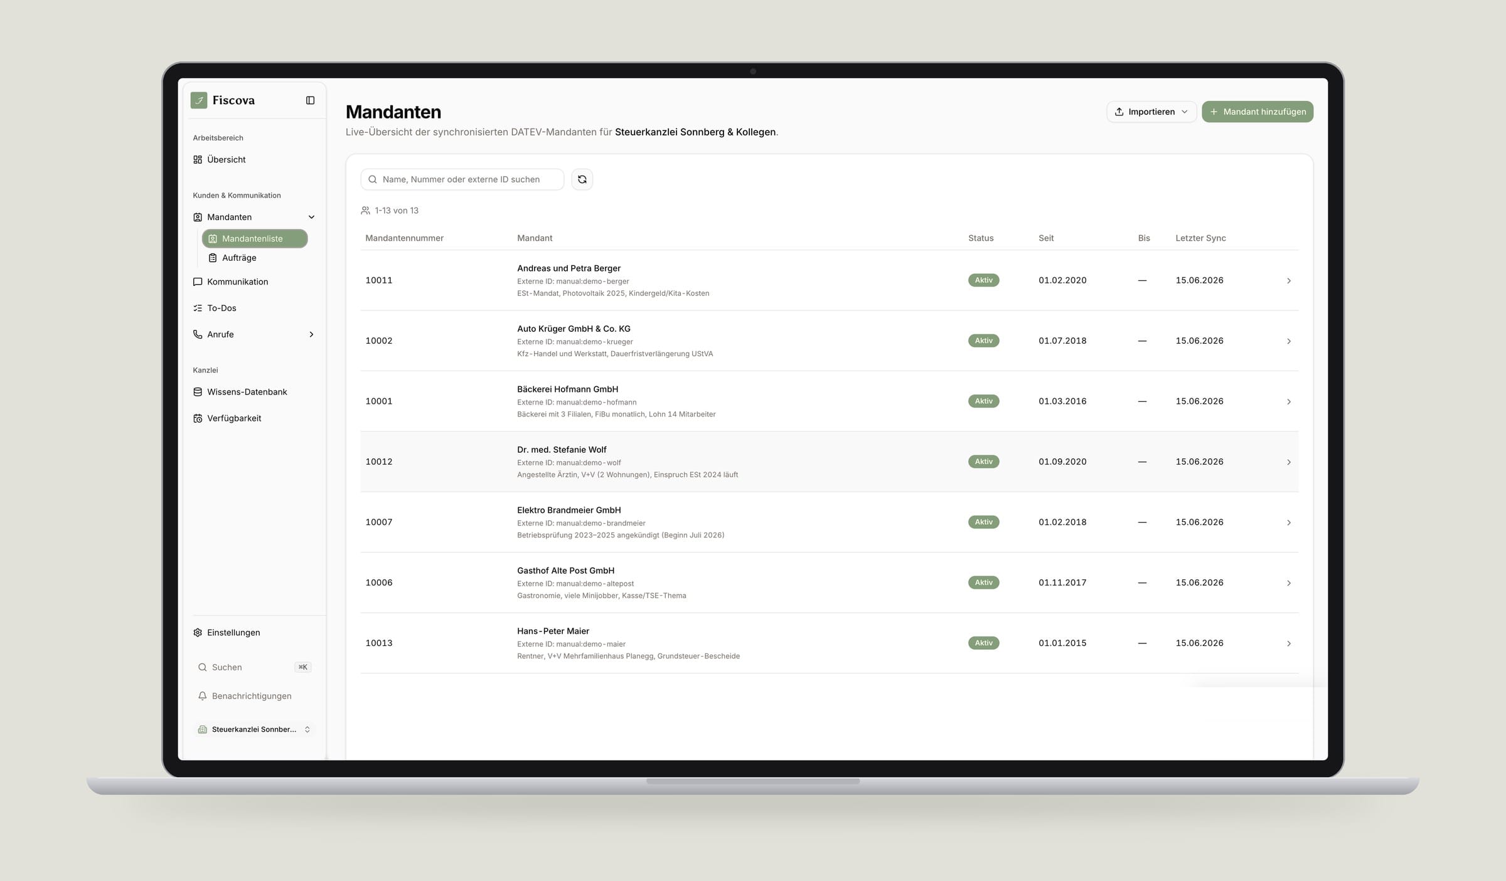Open the Steuerkanzlei Sonnberg workspace switcher
The height and width of the screenshot is (881, 1506).
tap(254, 729)
